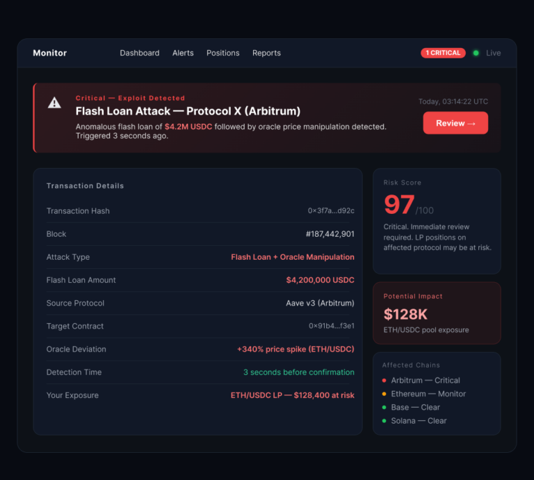Click the block number #187,442,901

[330, 234]
